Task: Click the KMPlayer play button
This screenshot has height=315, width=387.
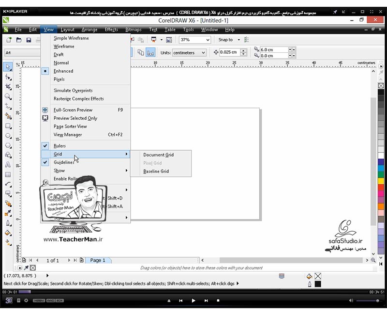Action: (x=193, y=300)
